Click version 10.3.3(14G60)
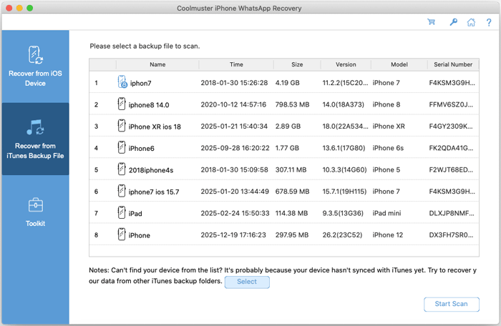The width and height of the screenshot is (501, 326). coord(344,169)
